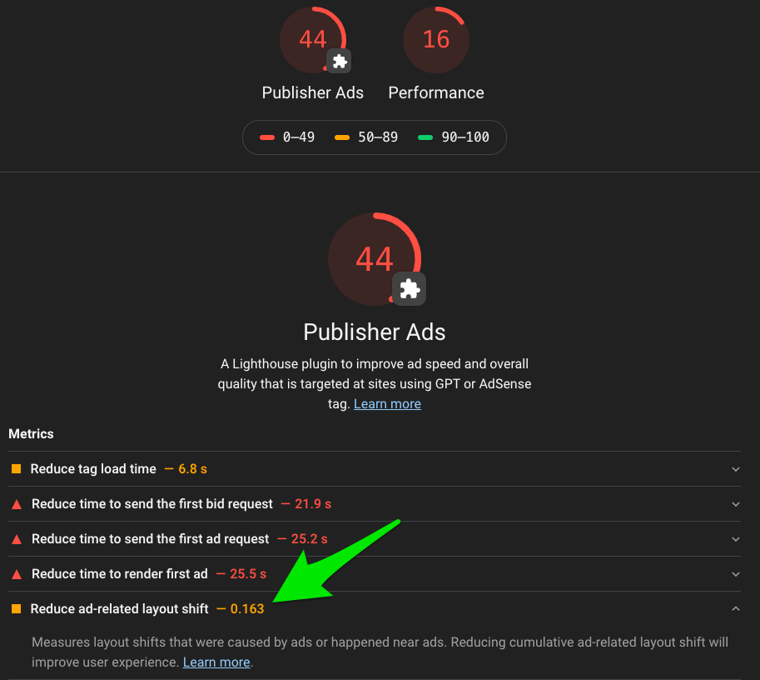This screenshot has width=760, height=680.
Task: Jump to Publisher Ads category label at top
Action: click(313, 92)
